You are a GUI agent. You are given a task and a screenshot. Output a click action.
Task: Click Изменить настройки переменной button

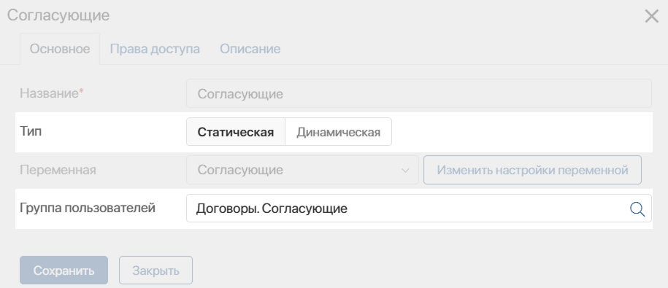click(532, 170)
